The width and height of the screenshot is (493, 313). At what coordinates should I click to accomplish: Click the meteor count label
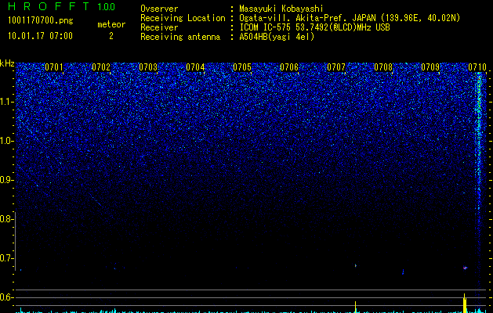pyautogui.click(x=111, y=24)
